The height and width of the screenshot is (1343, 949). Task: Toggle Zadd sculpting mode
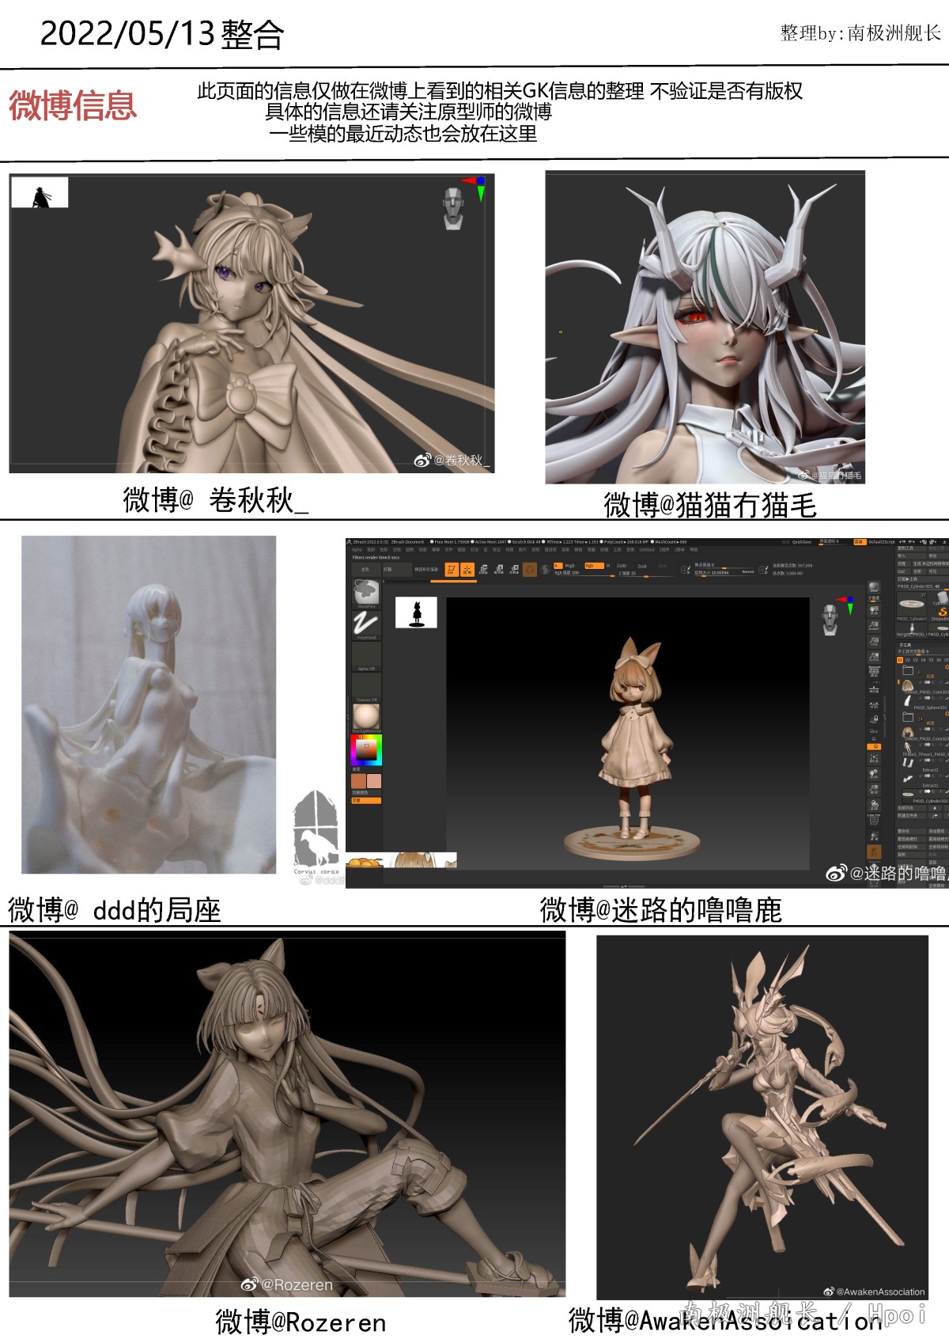coord(622,566)
